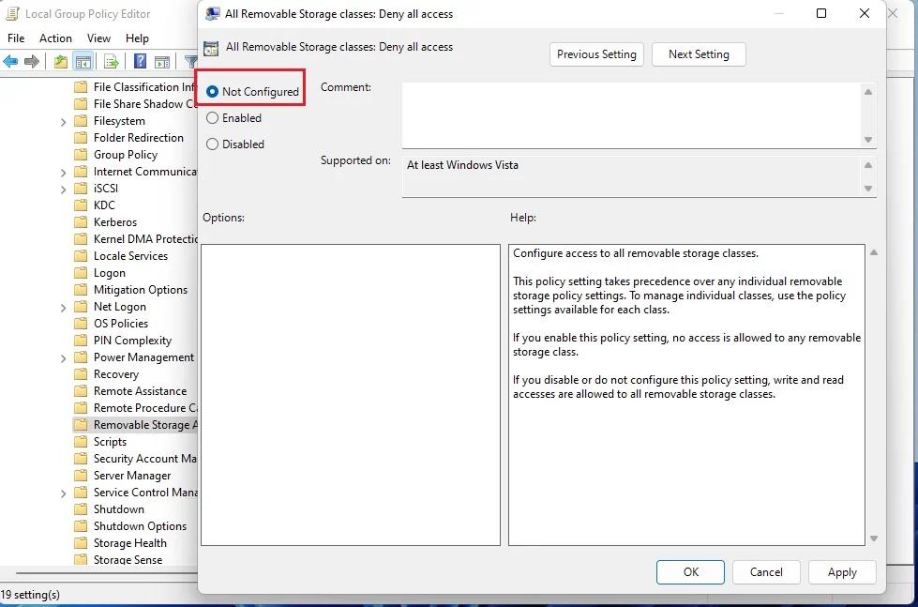Click the folder icon beside KDC
The image size is (918, 607).
pyautogui.click(x=81, y=205)
